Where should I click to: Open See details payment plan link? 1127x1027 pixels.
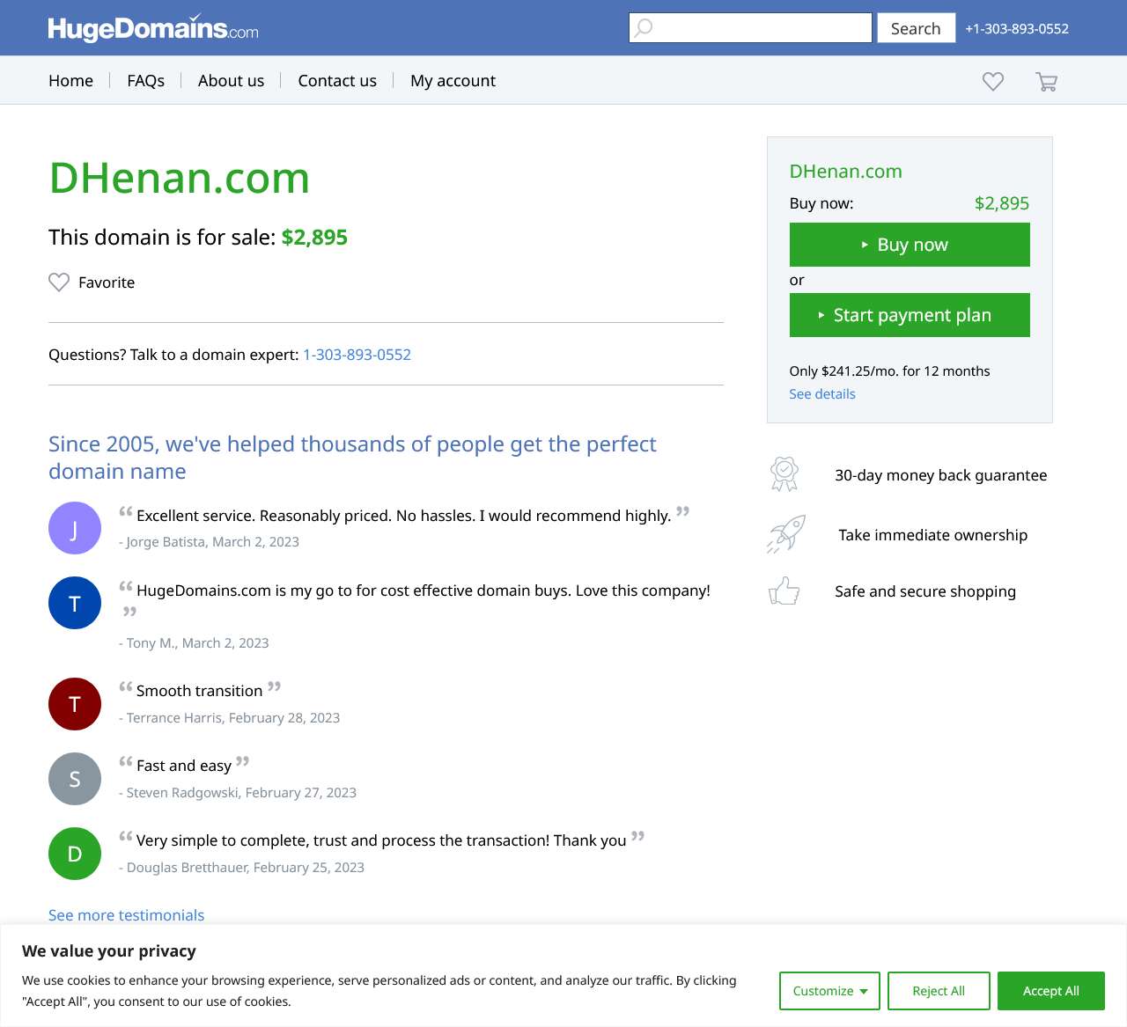pyautogui.click(x=821, y=394)
